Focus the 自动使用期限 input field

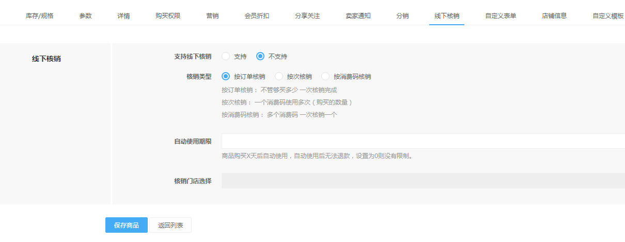(x=423, y=141)
